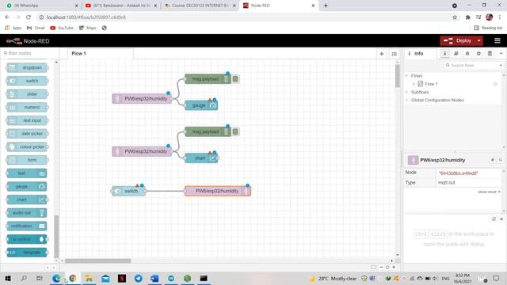This screenshot has width=507, height=285.
Task: Toggle the second msg.payload debug node button
Action: [235, 131]
